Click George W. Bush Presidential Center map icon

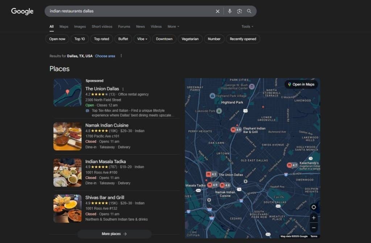(252, 86)
